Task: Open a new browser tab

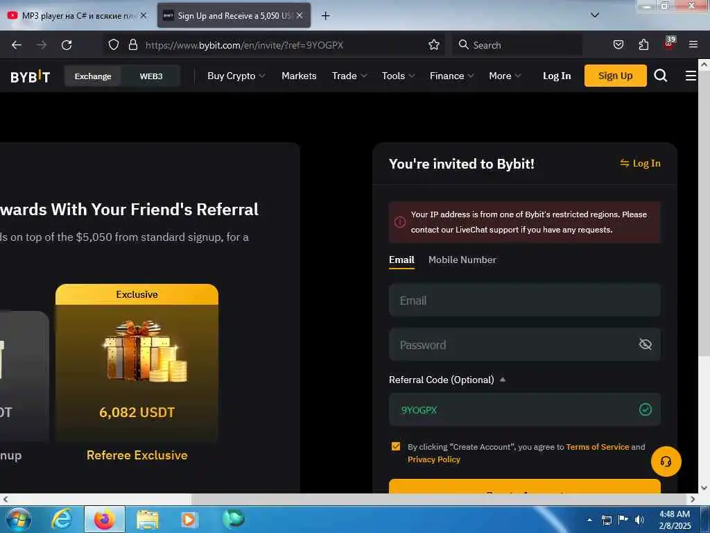Action: (325, 16)
